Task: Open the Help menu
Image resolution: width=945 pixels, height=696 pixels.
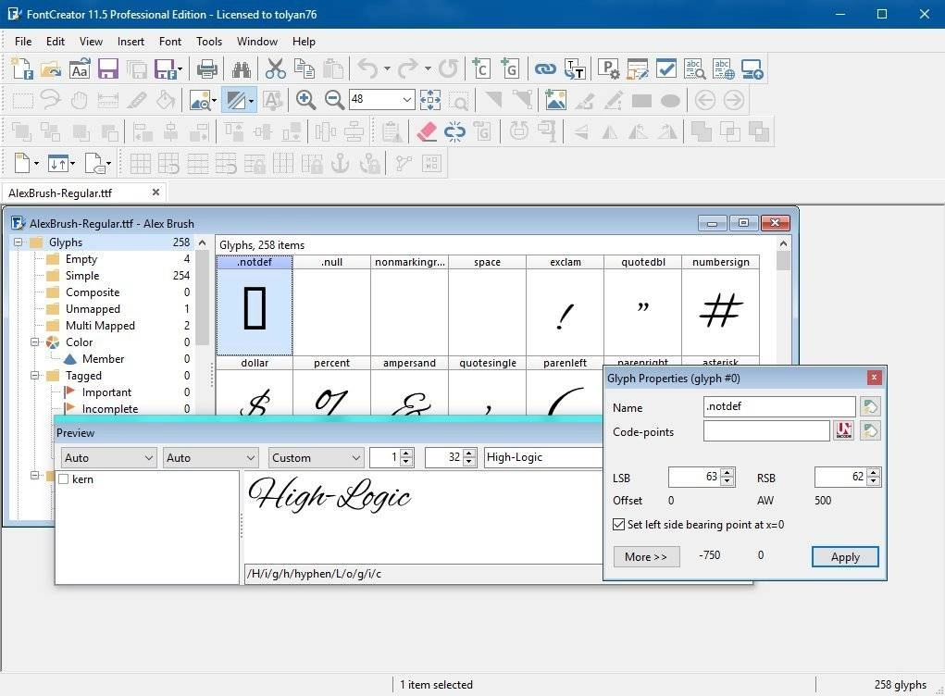Action: [304, 42]
